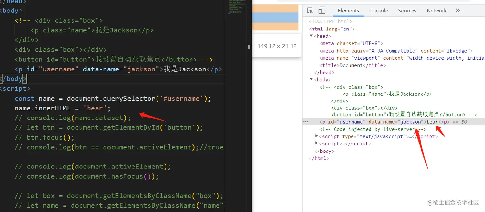This screenshot has height=212, width=485.
Task: Click the editor minimap preview
Action: pos(237,7)
